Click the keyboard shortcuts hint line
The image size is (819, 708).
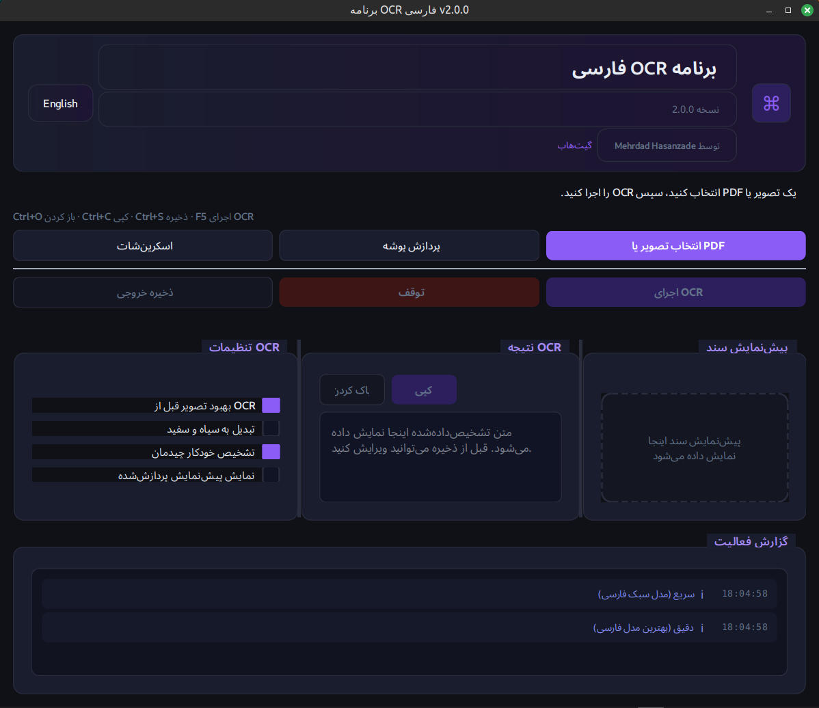(133, 217)
